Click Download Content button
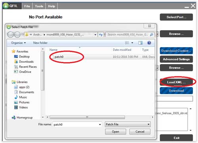198x143 pixels. pyautogui.click(x=176, y=51)
